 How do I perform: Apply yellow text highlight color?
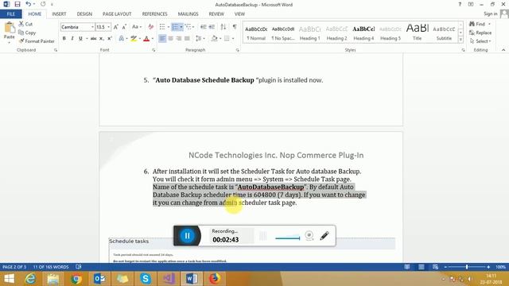click(134, 39)
